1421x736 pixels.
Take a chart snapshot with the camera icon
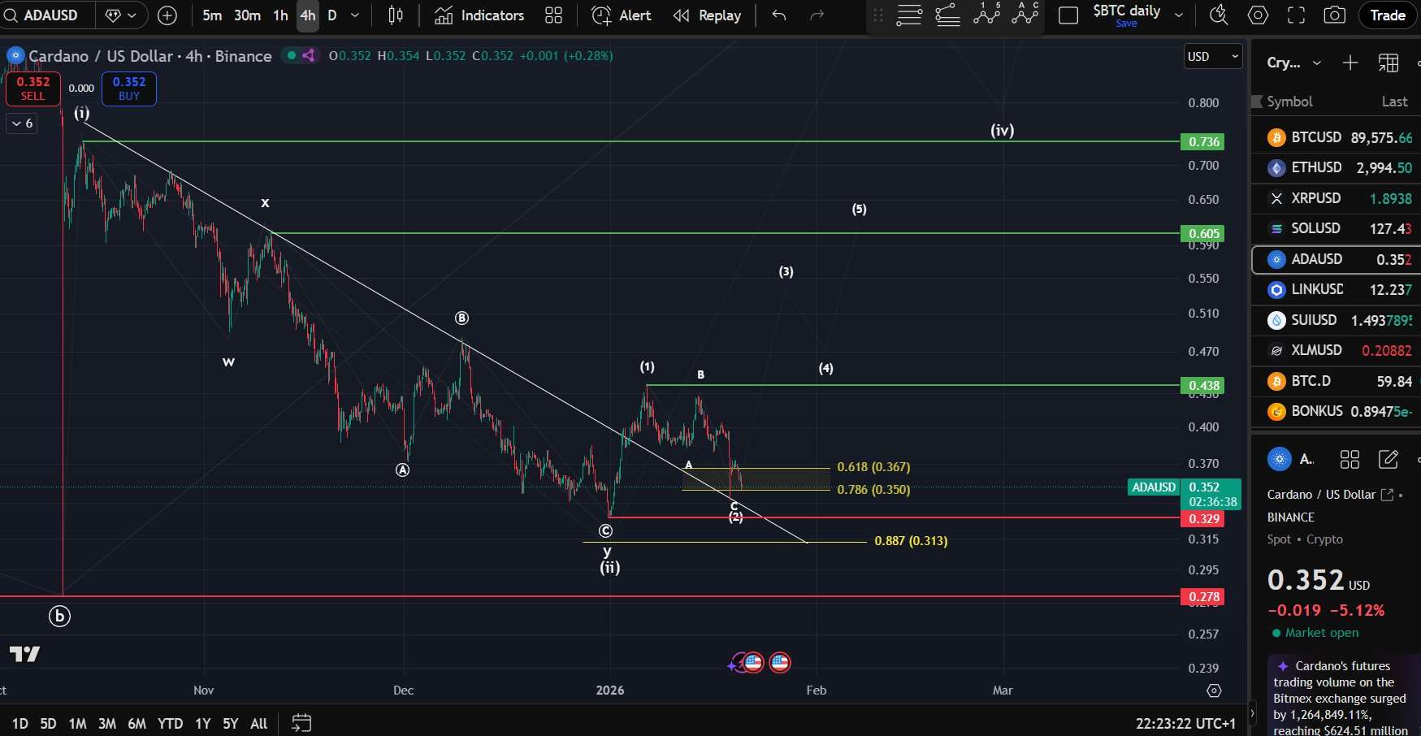[1335, 15]
